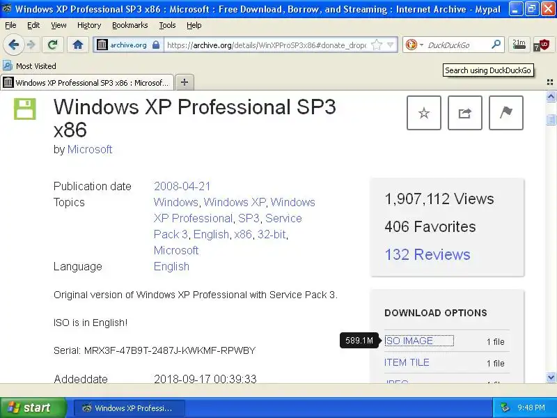Click the ITEM TILE download option
The width and height of the screenshot is (557, 418).
tap(407, 362)
